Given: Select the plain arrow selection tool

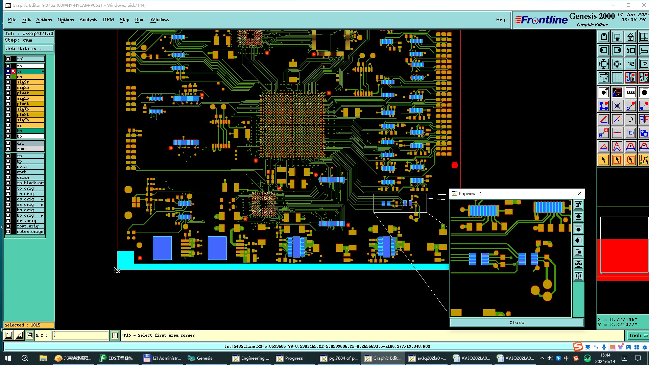Looking at the screenshot, I should 603,160.
